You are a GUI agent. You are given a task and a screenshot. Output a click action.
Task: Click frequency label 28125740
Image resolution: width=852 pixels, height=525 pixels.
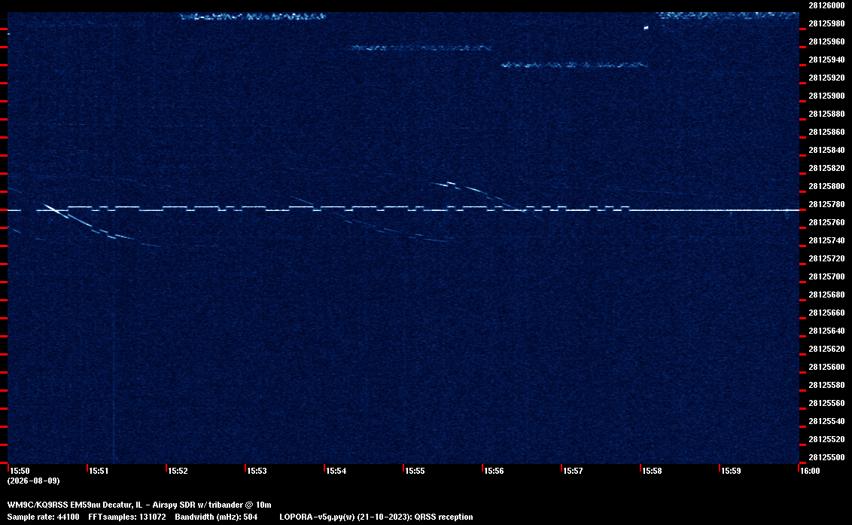826,240
